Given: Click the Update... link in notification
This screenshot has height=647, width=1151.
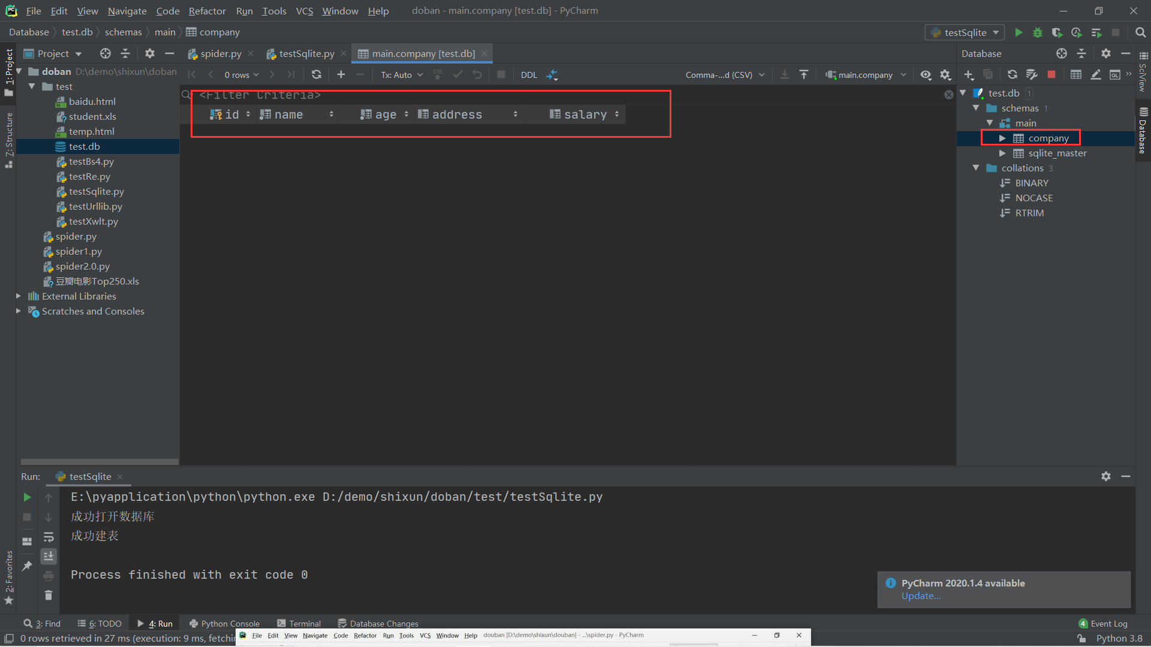Looking at the screenshot, I should (x=921, y=596).
